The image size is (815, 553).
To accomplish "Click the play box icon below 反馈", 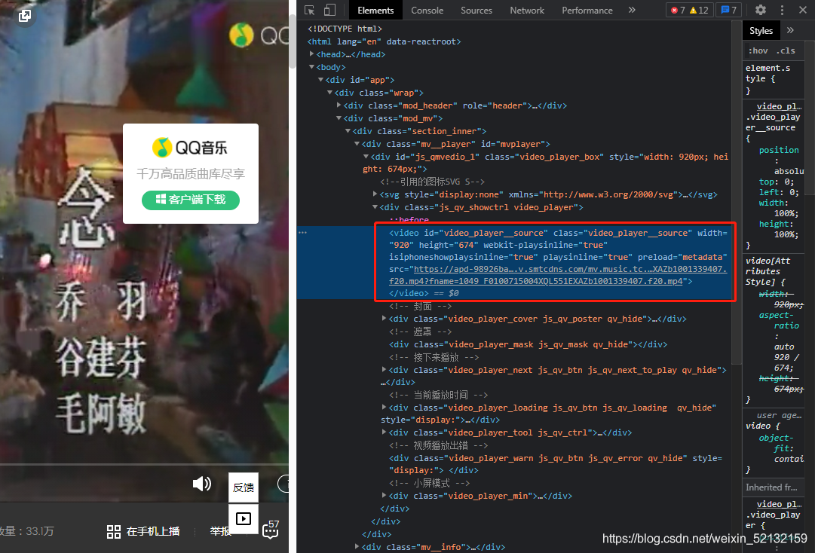I will coord(244,518).
